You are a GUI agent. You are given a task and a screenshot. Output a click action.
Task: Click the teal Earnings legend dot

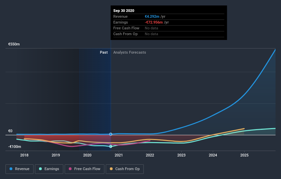coord(40,169)
